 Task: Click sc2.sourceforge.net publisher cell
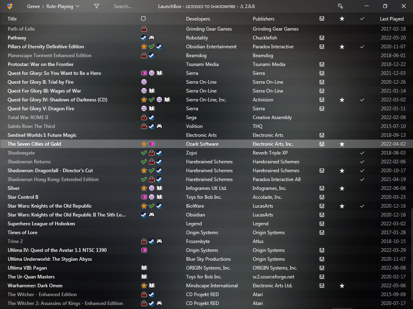coord(273,277)
